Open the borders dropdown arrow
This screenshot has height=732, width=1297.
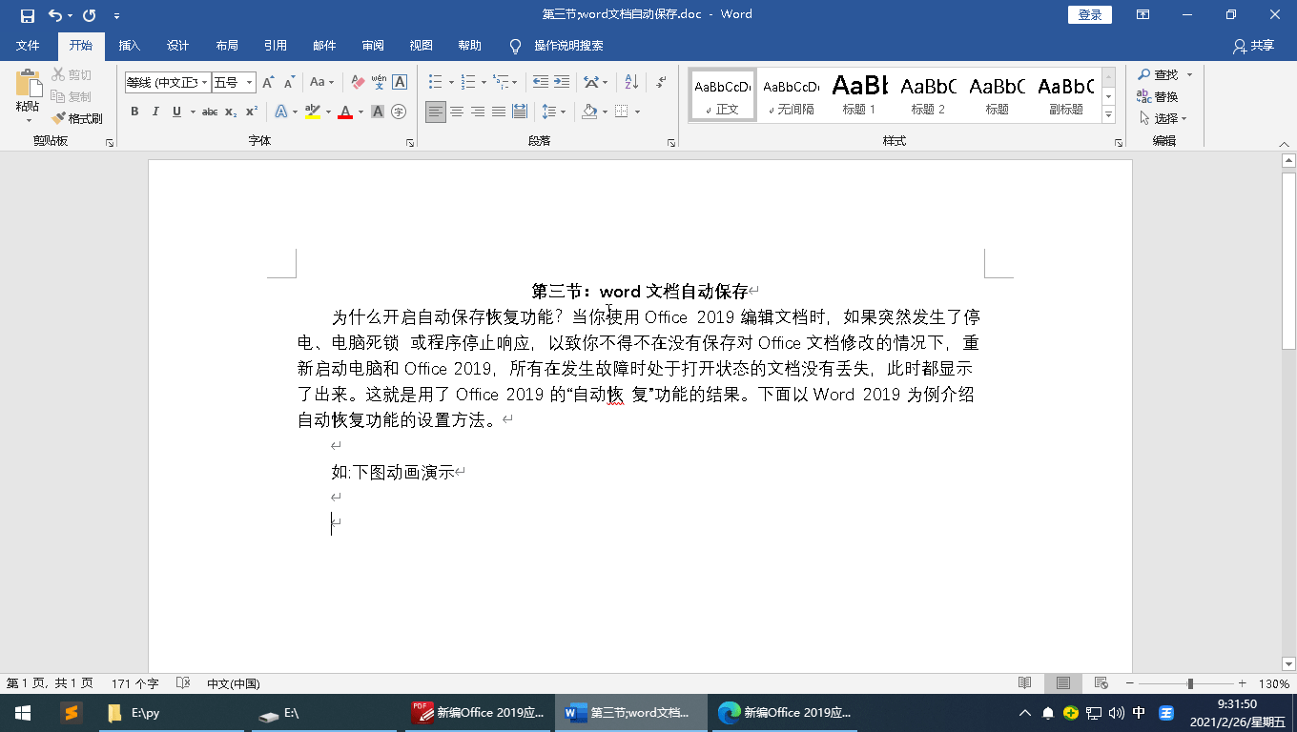tap(637, 112)
